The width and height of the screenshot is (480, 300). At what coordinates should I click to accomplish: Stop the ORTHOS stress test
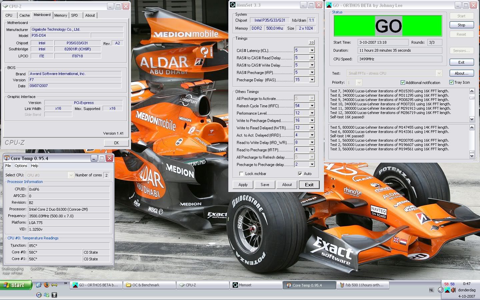461,25
